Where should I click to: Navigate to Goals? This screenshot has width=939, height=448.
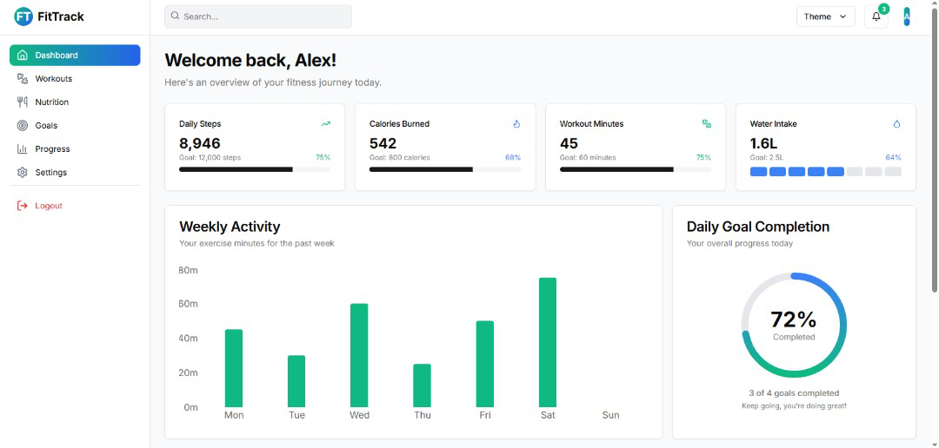coord(75,126)
